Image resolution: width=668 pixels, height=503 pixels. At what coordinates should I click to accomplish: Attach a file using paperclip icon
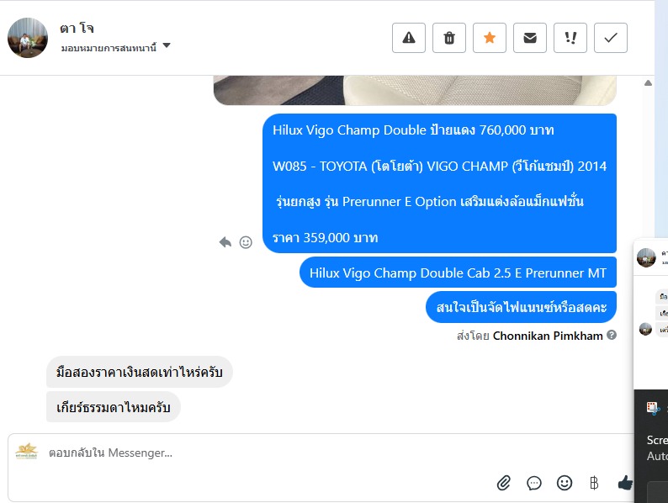coord(504,483)
